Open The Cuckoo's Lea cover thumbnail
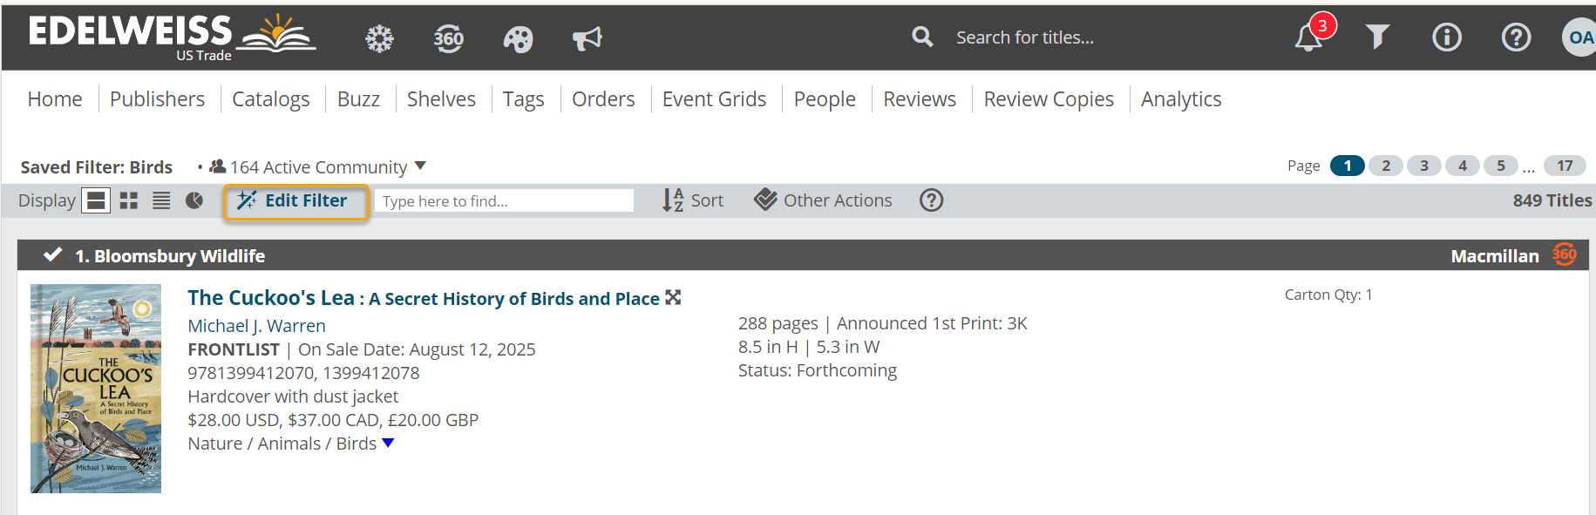The image size is (1596, 515). click(x=96, y=389)
